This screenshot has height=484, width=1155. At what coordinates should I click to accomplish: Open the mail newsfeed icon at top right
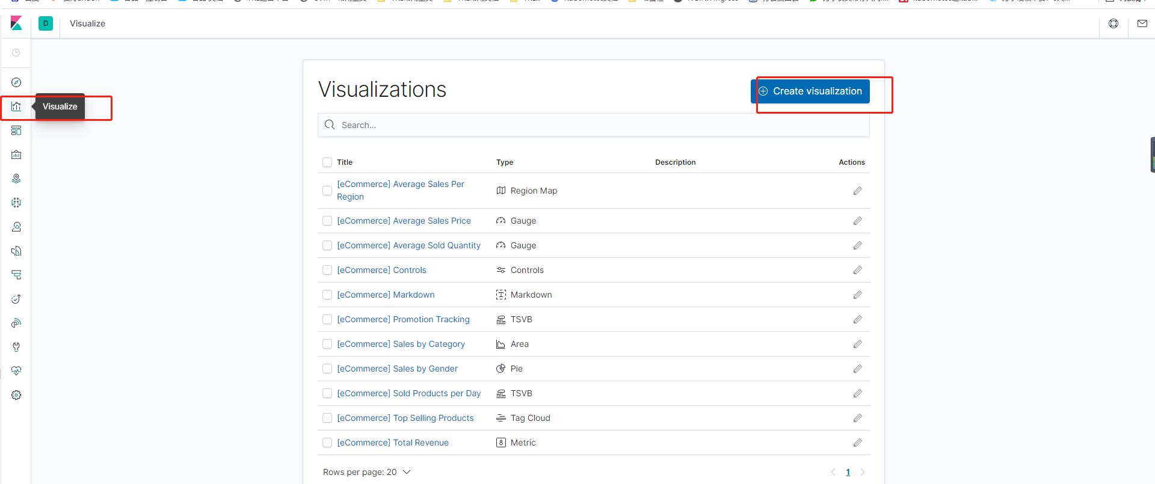coord(1142,23)
